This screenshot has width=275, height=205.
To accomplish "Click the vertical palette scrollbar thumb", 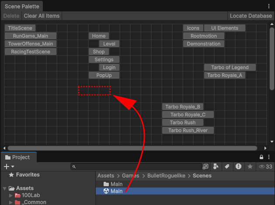I will [272, 59].
